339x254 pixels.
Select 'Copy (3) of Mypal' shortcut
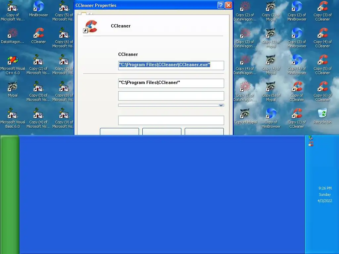pyautogui.click(x=271, y=38)
